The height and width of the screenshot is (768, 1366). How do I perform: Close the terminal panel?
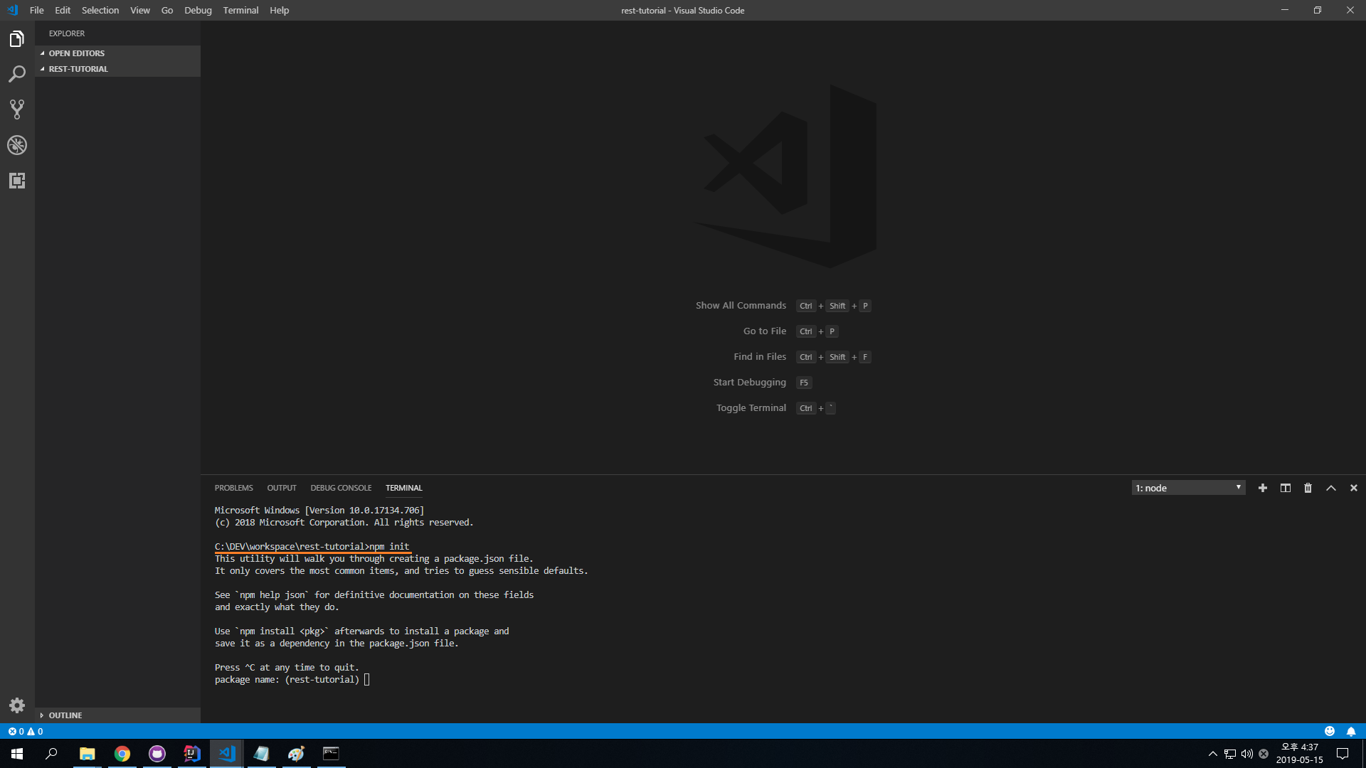coord(1354,488)
